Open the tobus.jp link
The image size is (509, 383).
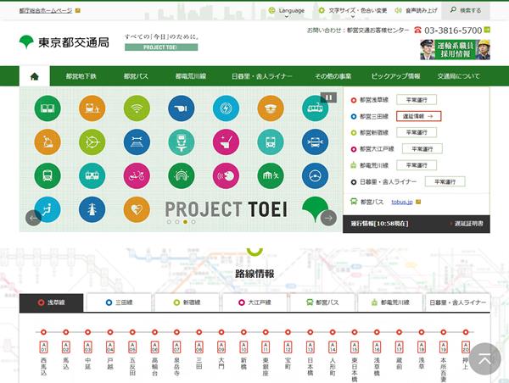[x=402, y=202]
